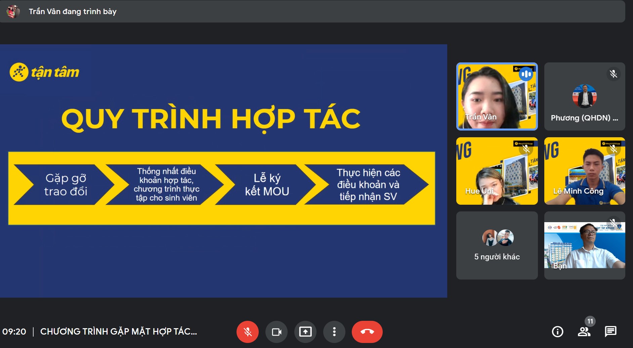
Task: Unmute the microphone in the call bar
Action: pos(247,332)
